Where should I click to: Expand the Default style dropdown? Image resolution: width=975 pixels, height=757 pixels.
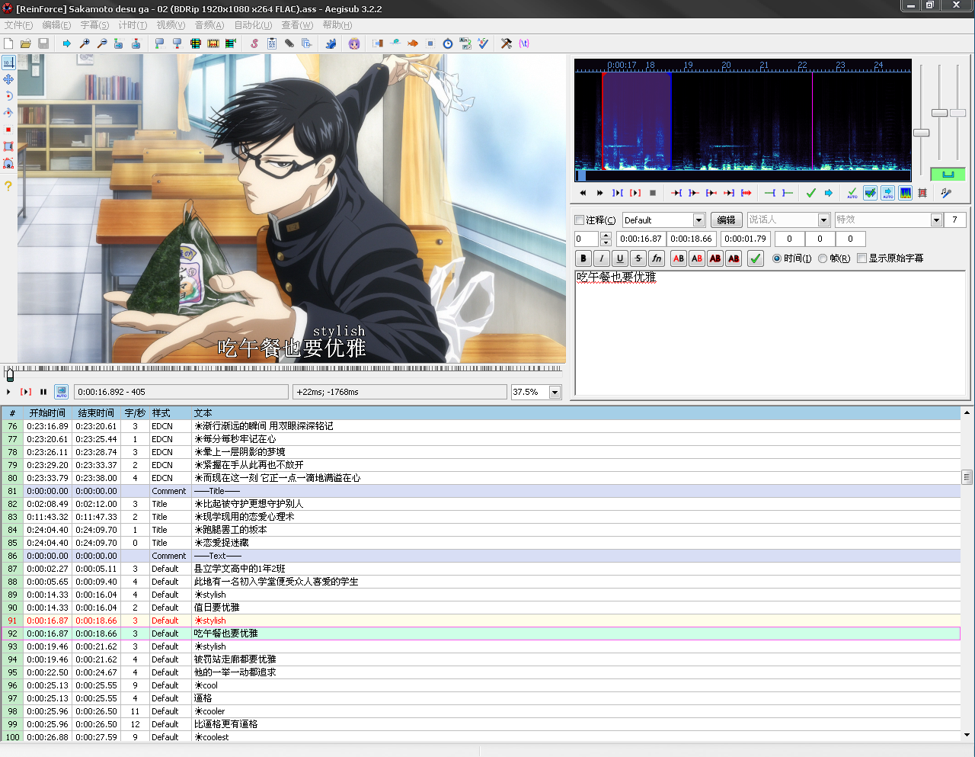pyautogui.click(x=698, y=220)
